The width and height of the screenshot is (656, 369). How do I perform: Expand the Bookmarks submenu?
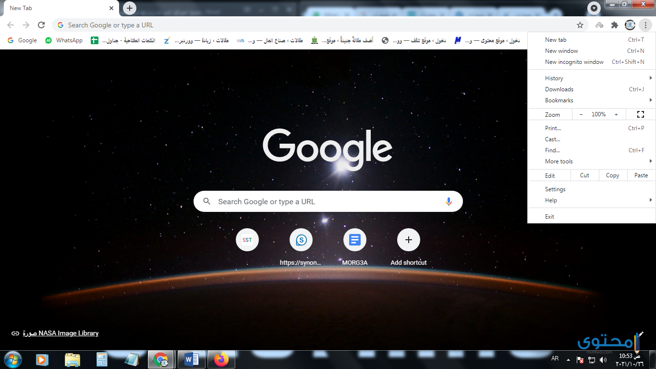pos(592,100)
